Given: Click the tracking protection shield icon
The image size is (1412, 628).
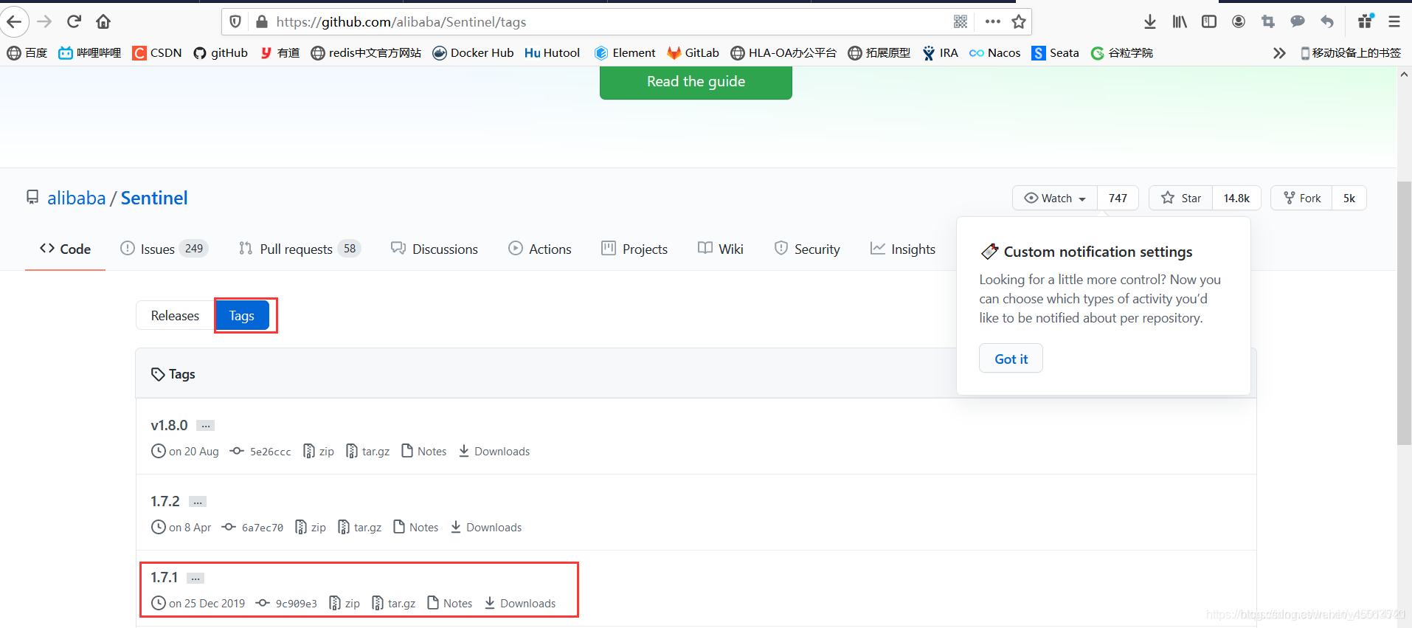Looking at the screenshot, I should click(235, 22).
